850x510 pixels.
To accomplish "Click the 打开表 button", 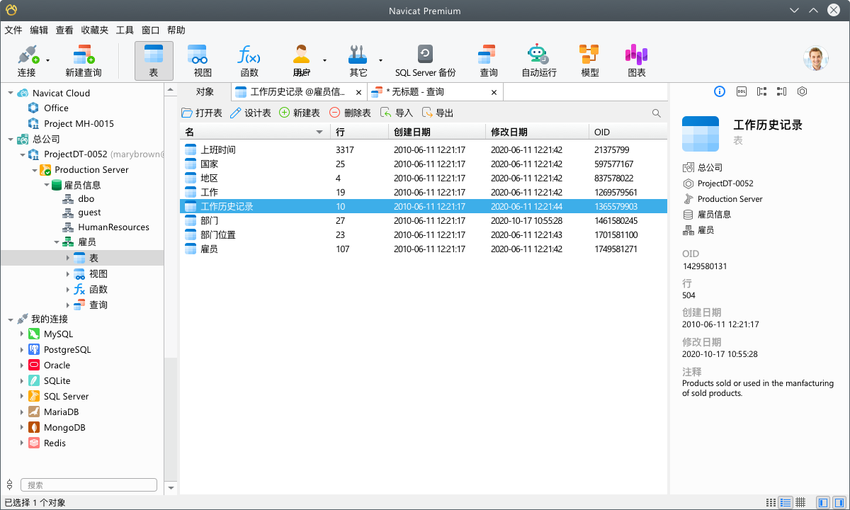I will click(x=202, y=113).
